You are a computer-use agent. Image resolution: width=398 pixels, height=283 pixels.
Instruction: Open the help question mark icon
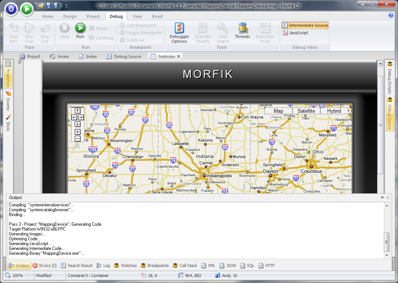[x=391, y=15]
